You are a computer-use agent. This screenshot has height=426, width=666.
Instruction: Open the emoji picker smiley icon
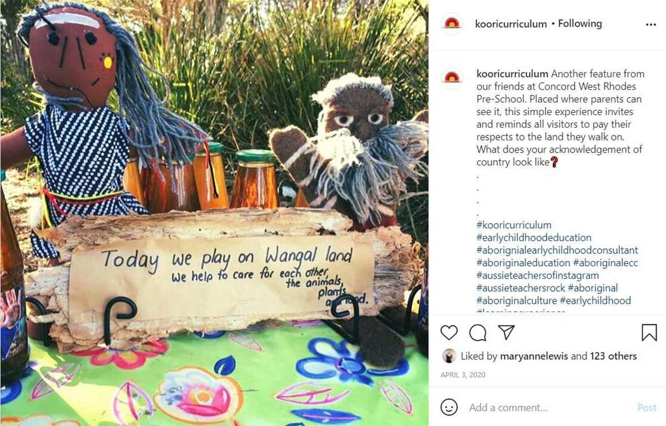point(449,407)
